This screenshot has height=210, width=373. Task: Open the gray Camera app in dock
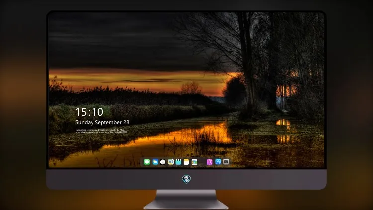point(226,162)
